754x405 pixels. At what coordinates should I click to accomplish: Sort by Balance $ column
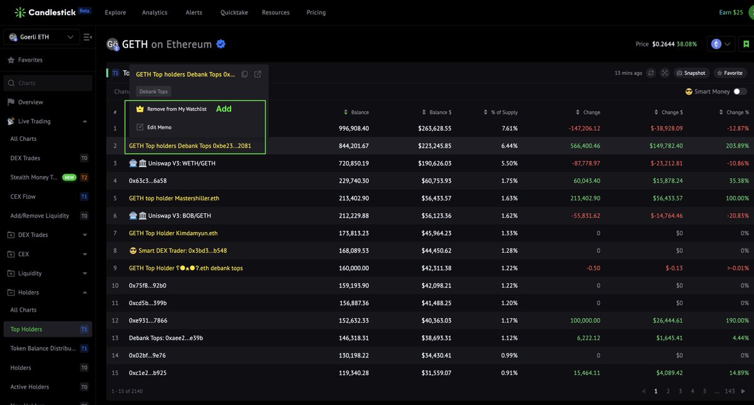437,112
